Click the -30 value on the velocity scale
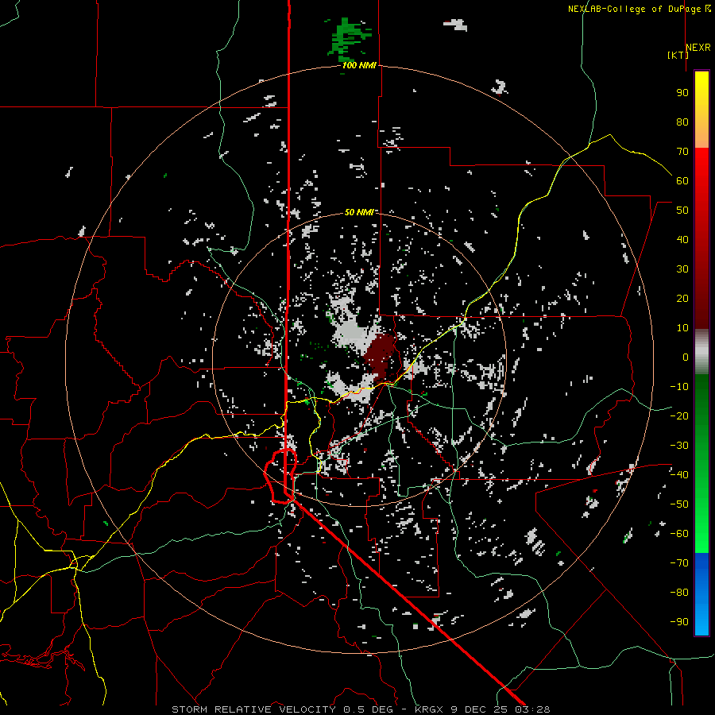Image resolution: width=715 pixels, height=715 pixels. coord(679,446)
